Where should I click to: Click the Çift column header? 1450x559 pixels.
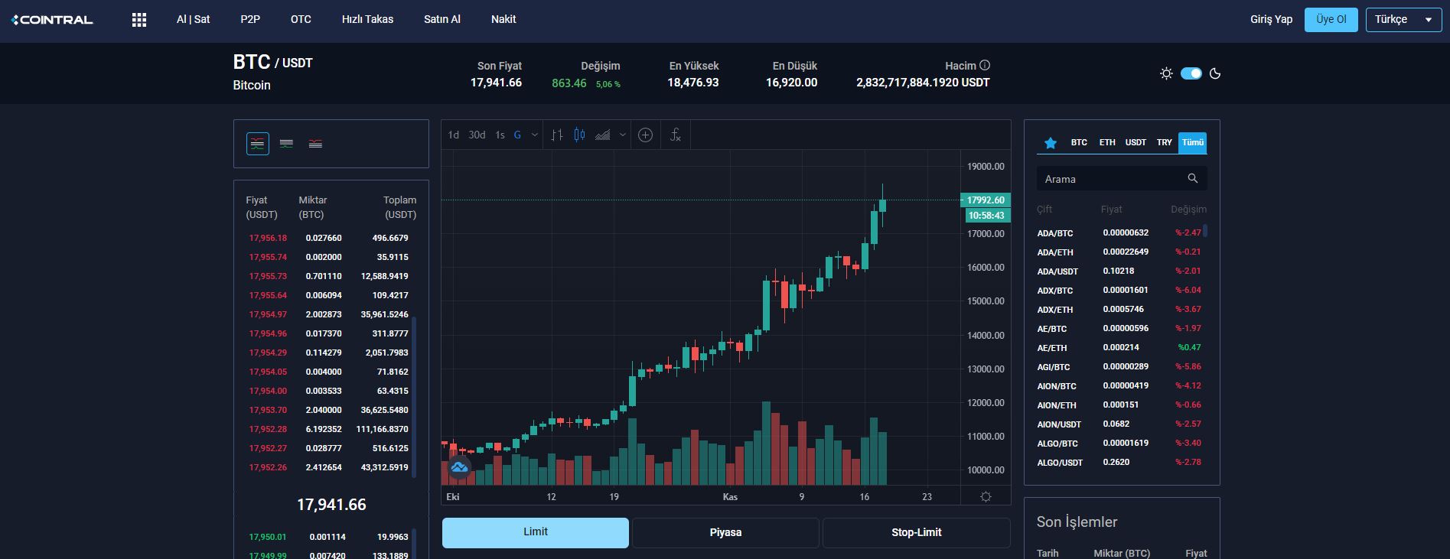pos(1044,209)
